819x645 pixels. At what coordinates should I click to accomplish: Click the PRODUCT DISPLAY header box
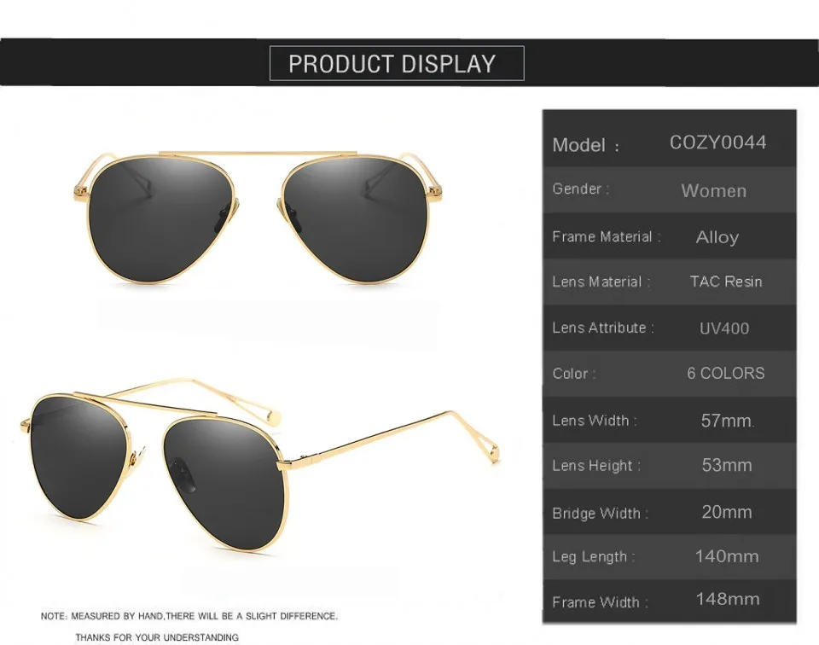point(397,63)
